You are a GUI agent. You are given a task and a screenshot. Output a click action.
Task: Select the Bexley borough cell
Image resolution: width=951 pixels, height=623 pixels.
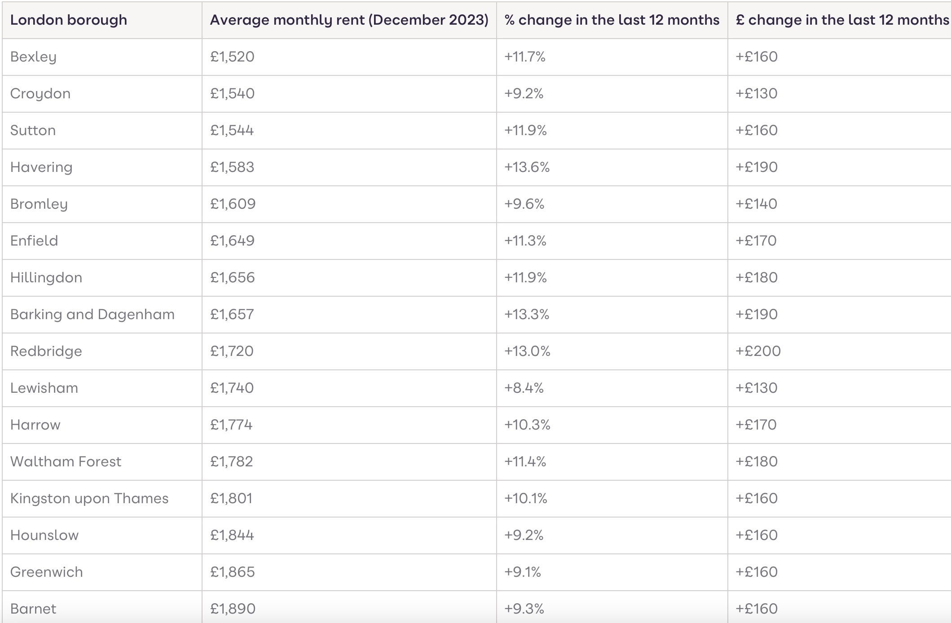[x=34, y=57]
